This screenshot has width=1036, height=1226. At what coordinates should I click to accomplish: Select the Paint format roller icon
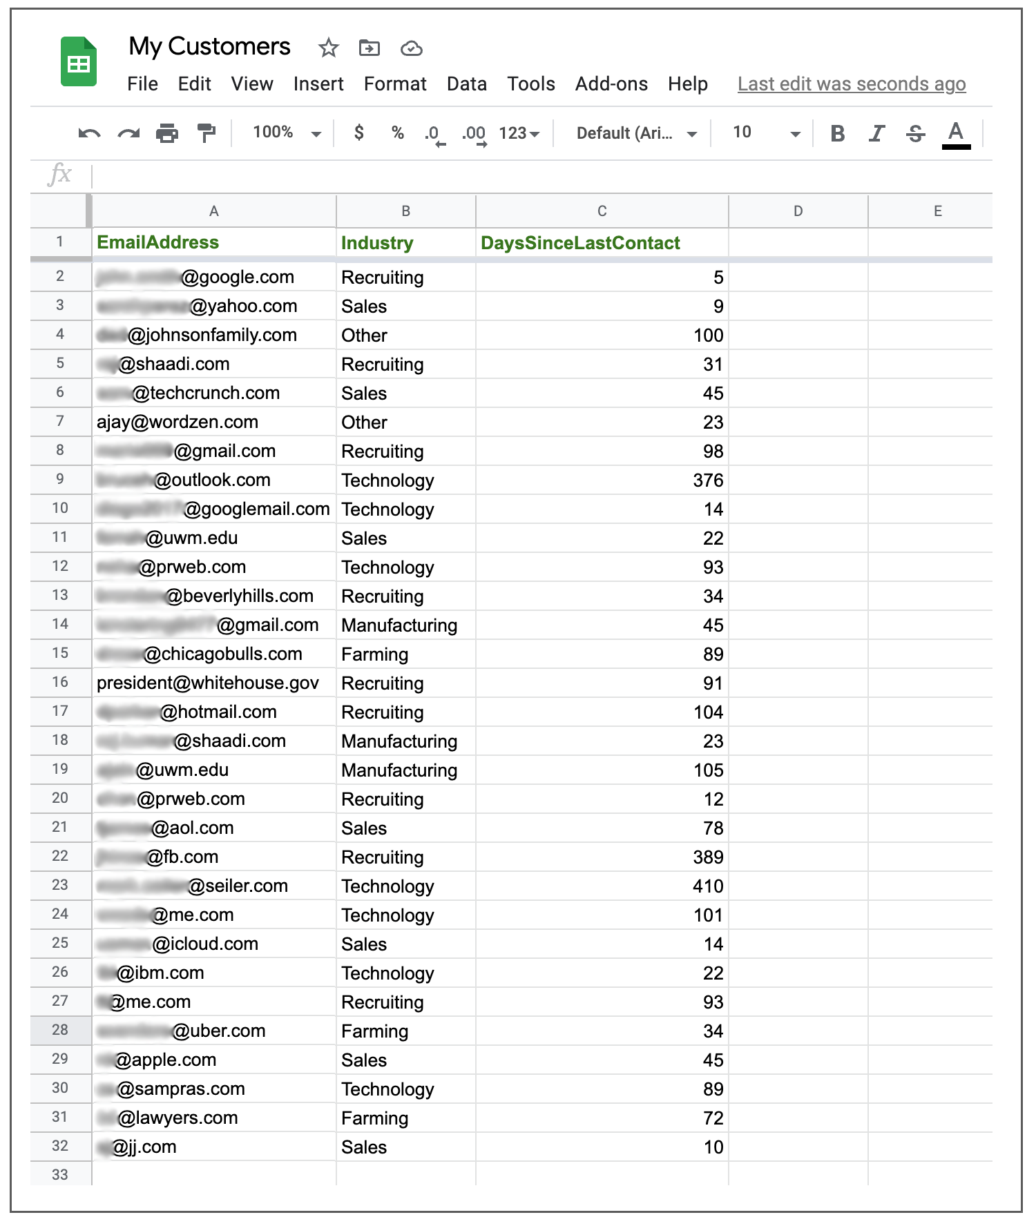[x=206, y=133]
